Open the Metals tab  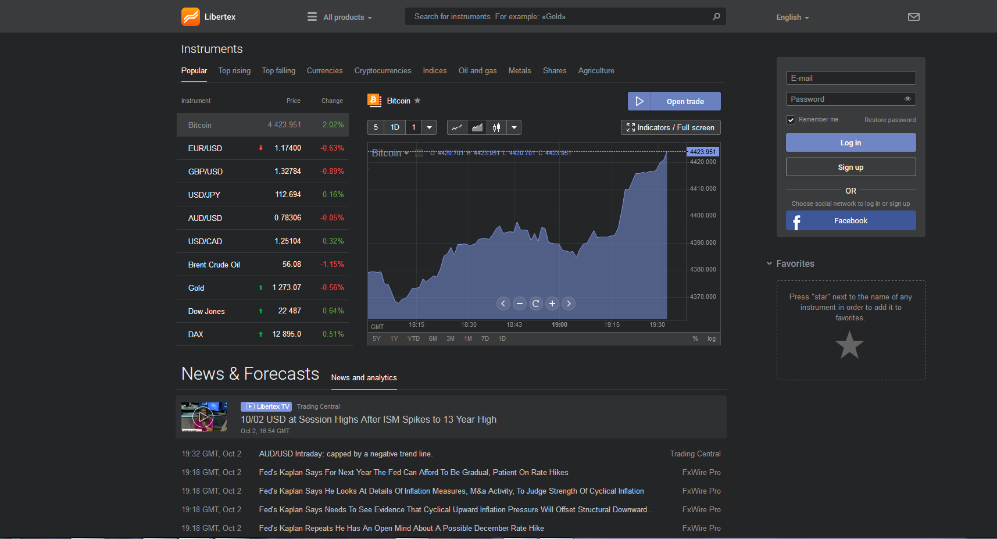[520, 70]
